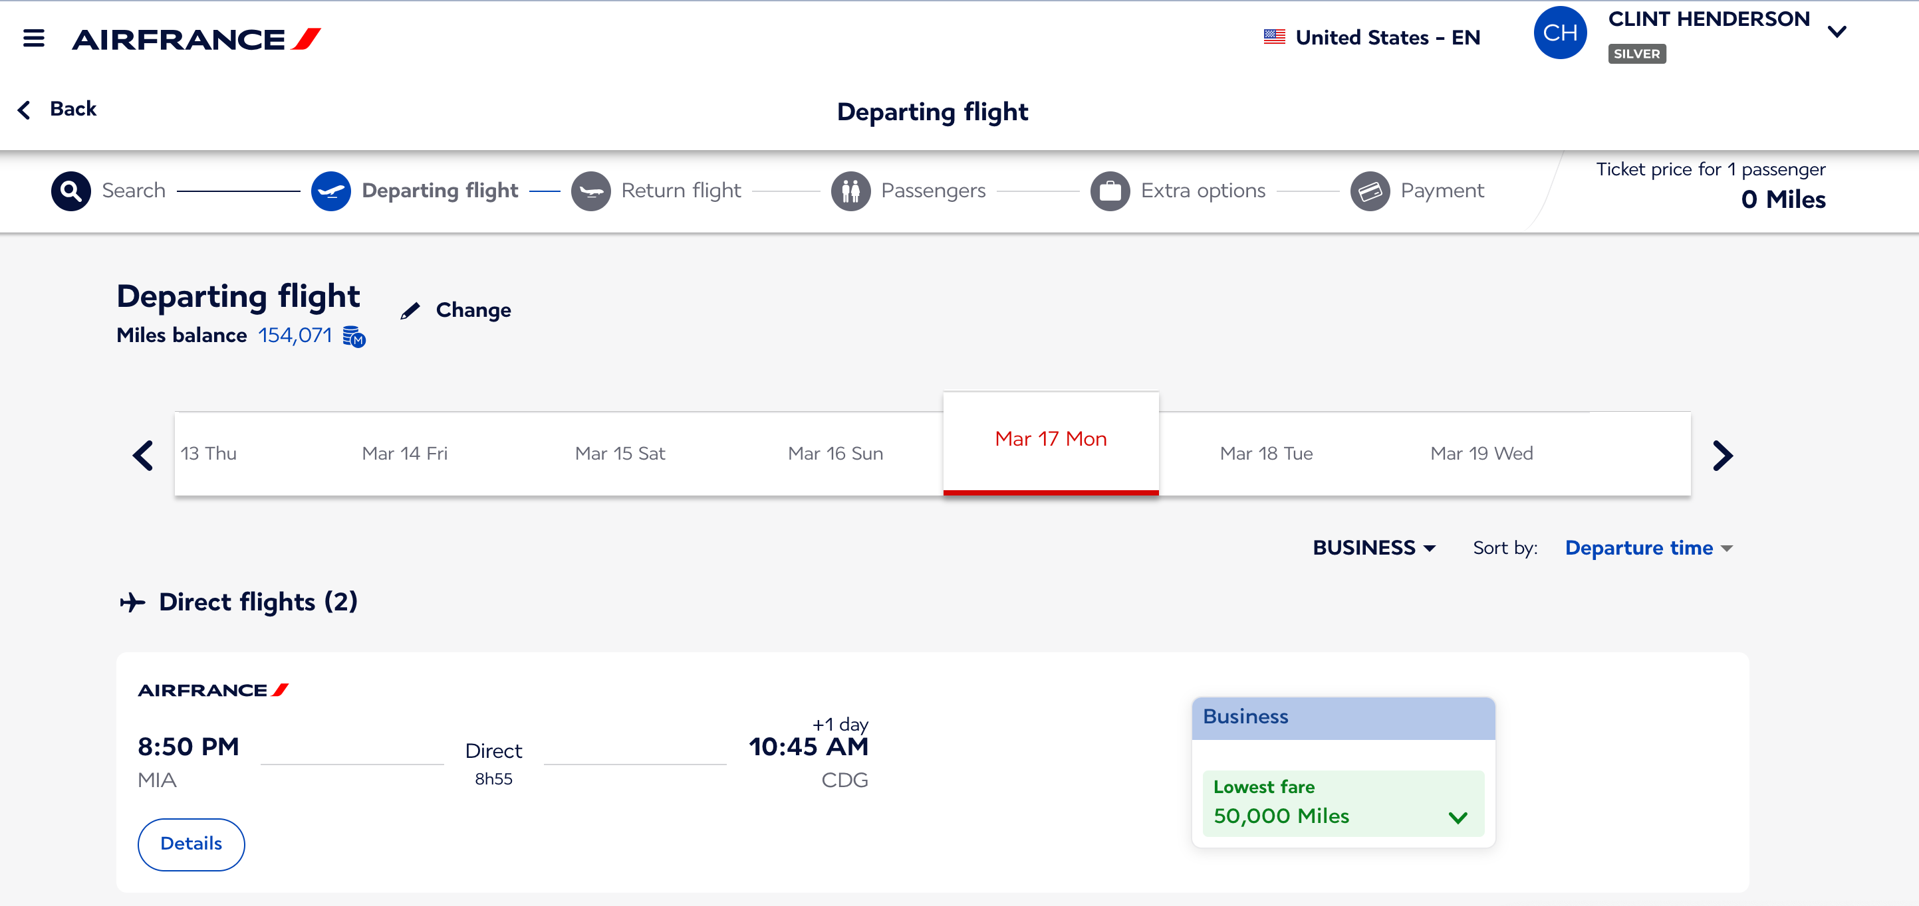The width and height of the screenshot is (1919, 906).
Task: Select the Business fare option
Action: (1343, 717)
